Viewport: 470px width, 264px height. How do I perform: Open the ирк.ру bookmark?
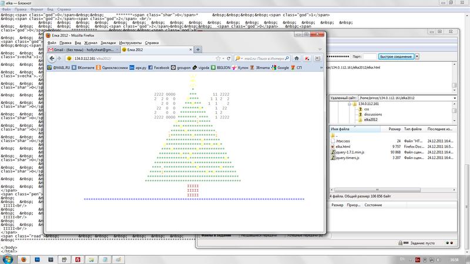click(x=138, y=67)
